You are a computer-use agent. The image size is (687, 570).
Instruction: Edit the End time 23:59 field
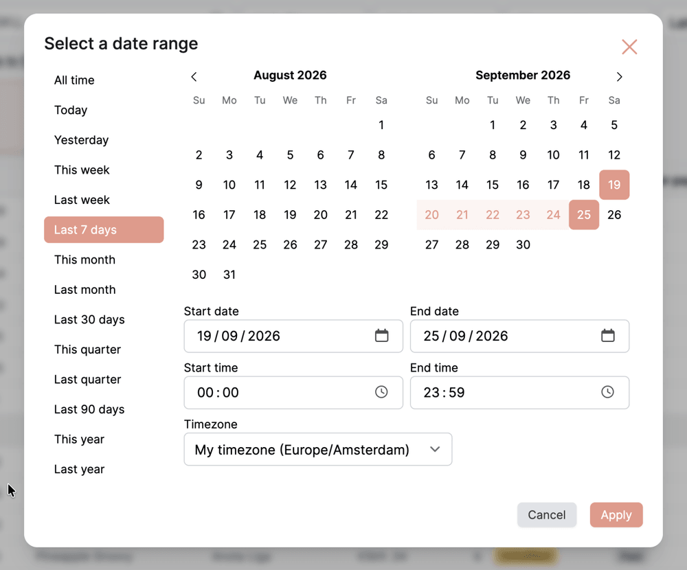519,393
